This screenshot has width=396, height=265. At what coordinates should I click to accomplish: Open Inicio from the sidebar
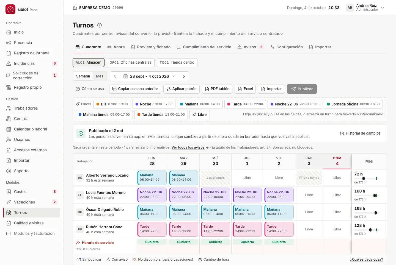32,32
